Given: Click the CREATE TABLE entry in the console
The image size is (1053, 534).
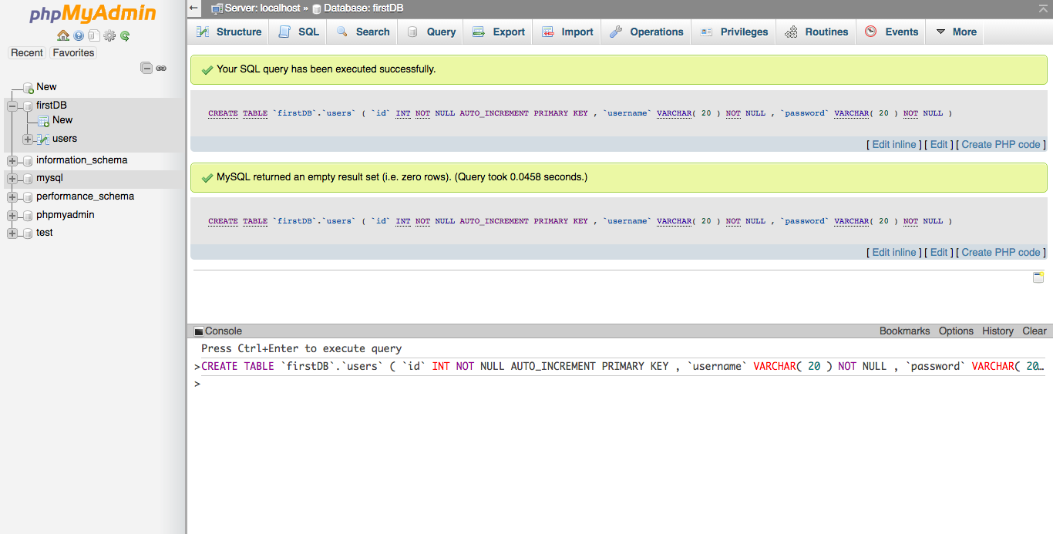Looking at the screenshot, I should [x=623, y=366].
